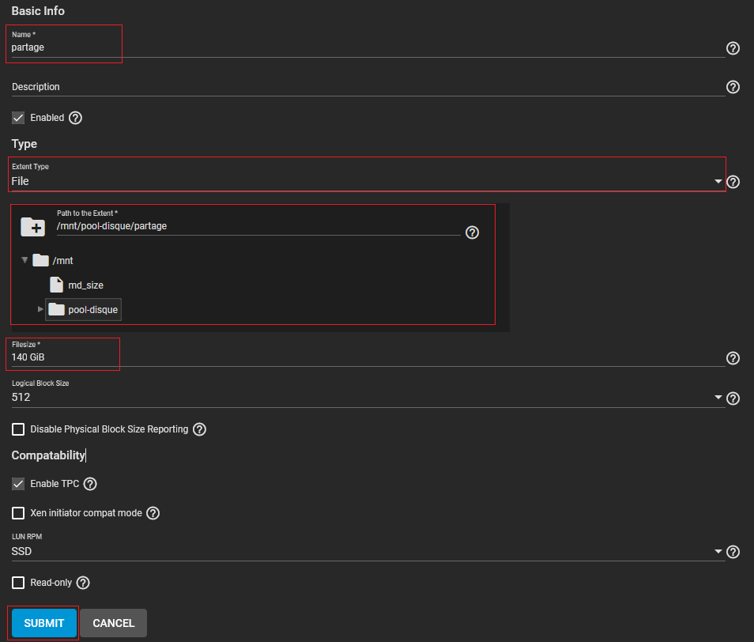Open the LUN RPM dropdown
The height and width of the screenshot is (642, 754).
(x=368, y=551)
